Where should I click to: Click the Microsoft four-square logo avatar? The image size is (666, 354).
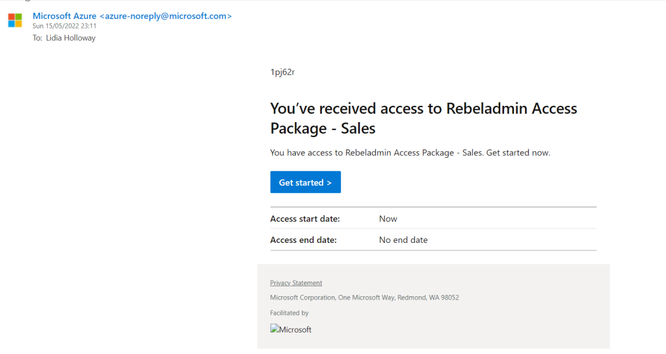(x=15, y=20)
